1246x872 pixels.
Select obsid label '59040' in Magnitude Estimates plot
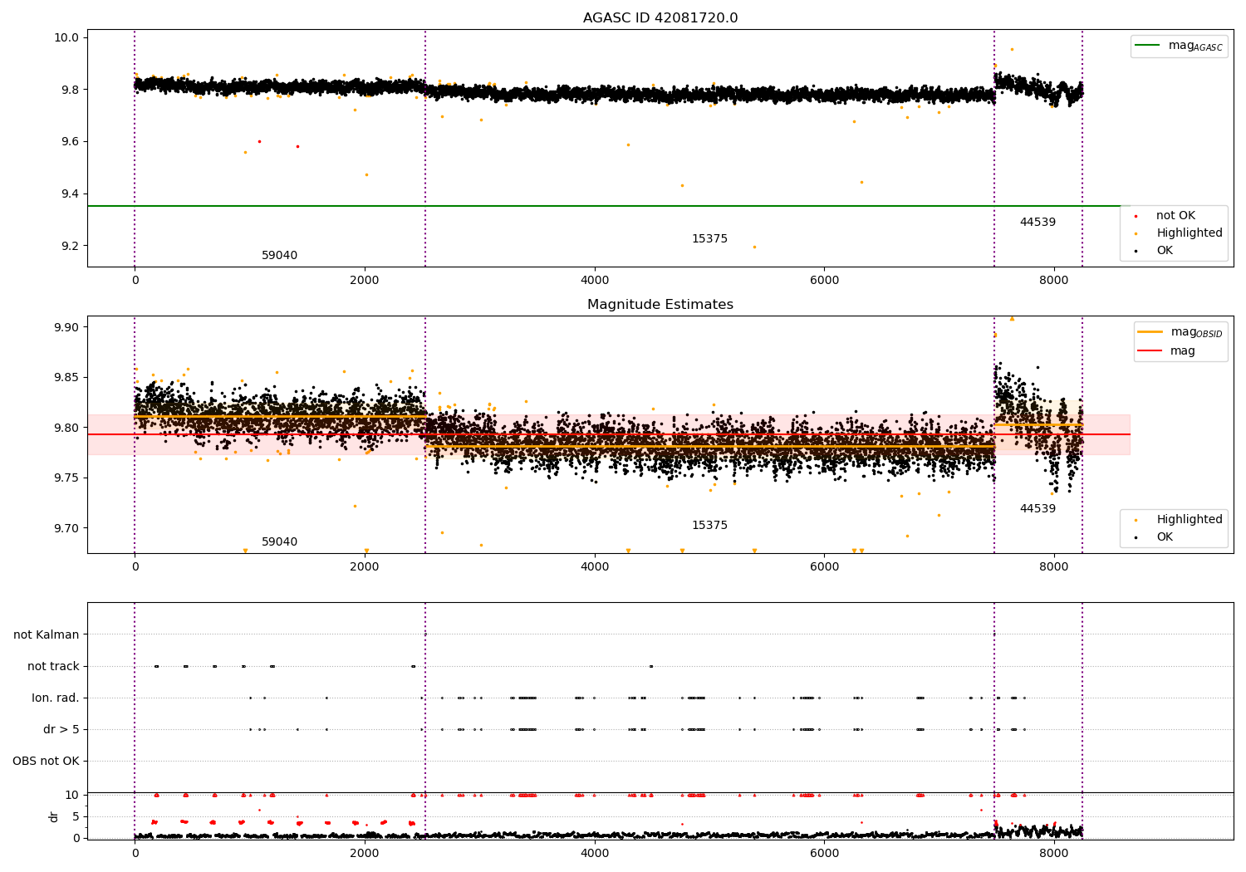tap(279, 542)
